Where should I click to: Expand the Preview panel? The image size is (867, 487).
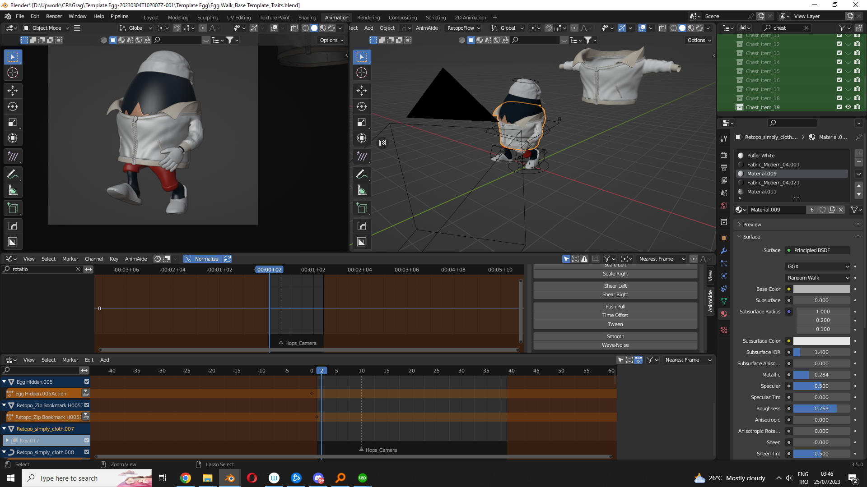click(752, 225)
